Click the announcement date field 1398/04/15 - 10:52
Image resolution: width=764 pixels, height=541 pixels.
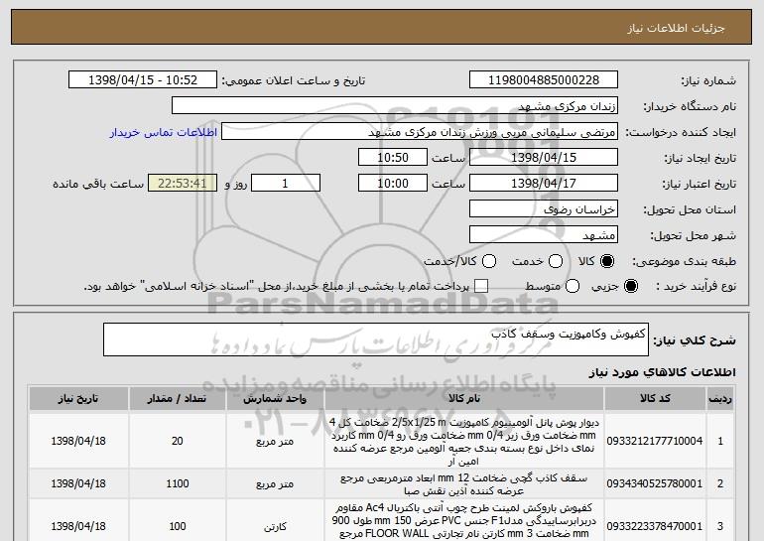point(143,80)
